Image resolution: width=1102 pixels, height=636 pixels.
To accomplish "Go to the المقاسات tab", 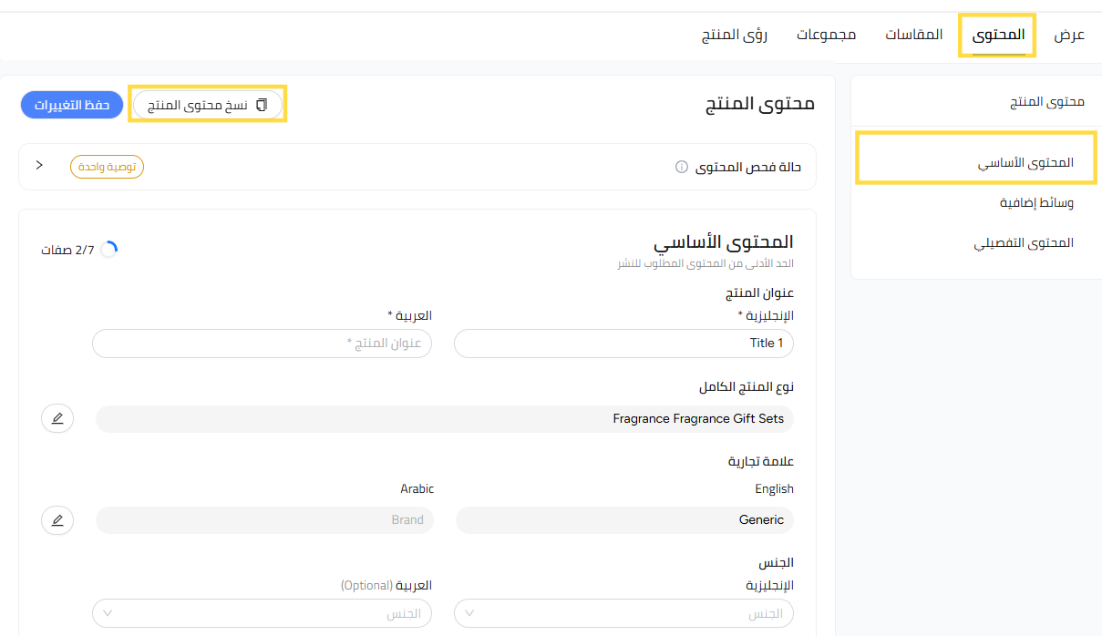I will pyautogui.click(x=913, y=36).
